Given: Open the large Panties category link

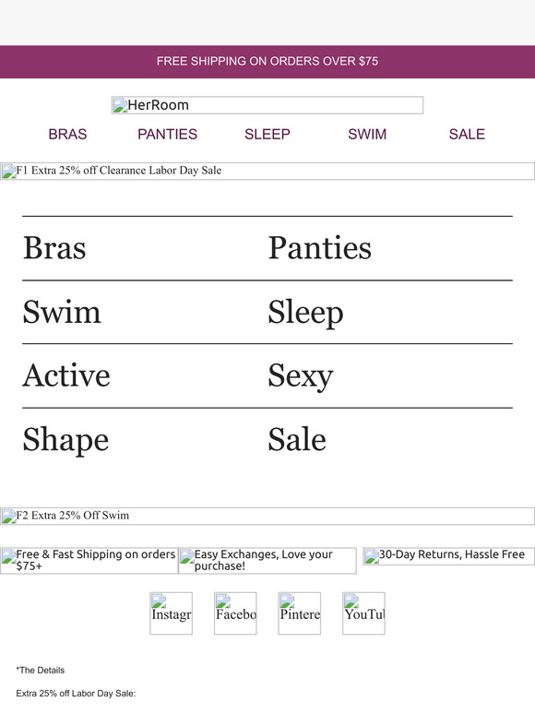Looking at the screenshot, I should point(320,248).
